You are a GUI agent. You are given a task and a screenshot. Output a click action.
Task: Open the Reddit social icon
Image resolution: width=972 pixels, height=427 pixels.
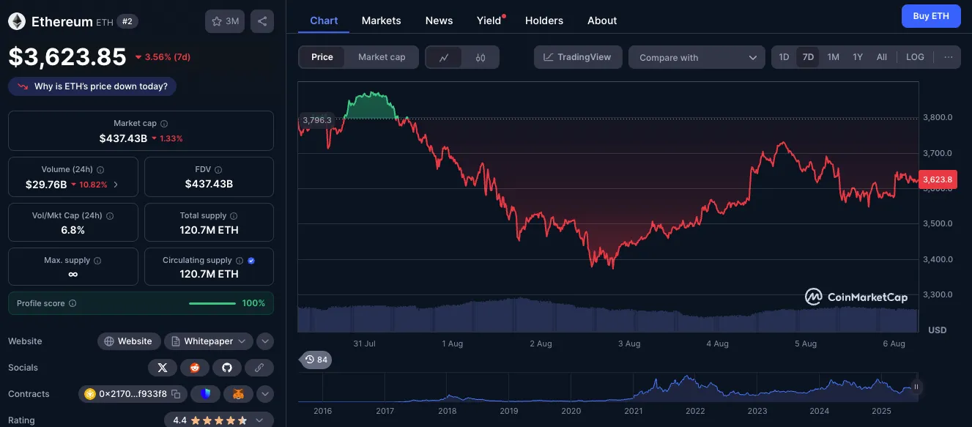[194, 367]
